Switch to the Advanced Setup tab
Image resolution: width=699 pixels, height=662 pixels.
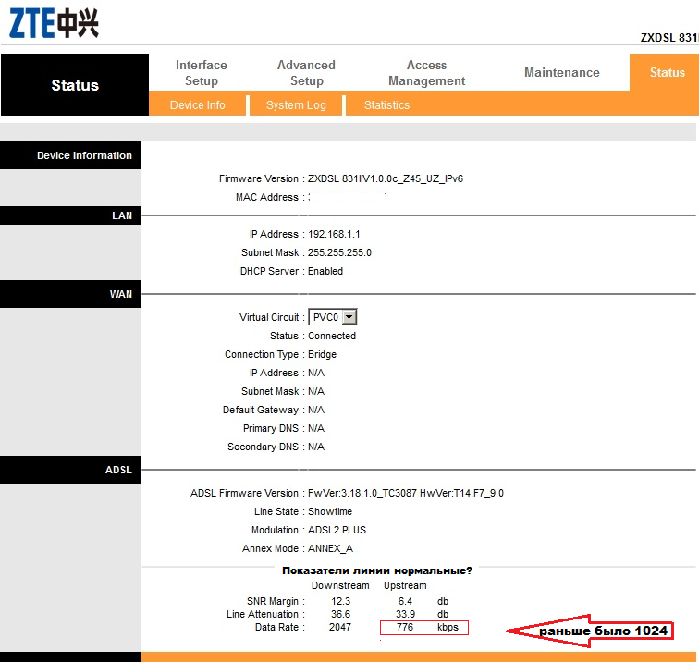tap(306, 73)
